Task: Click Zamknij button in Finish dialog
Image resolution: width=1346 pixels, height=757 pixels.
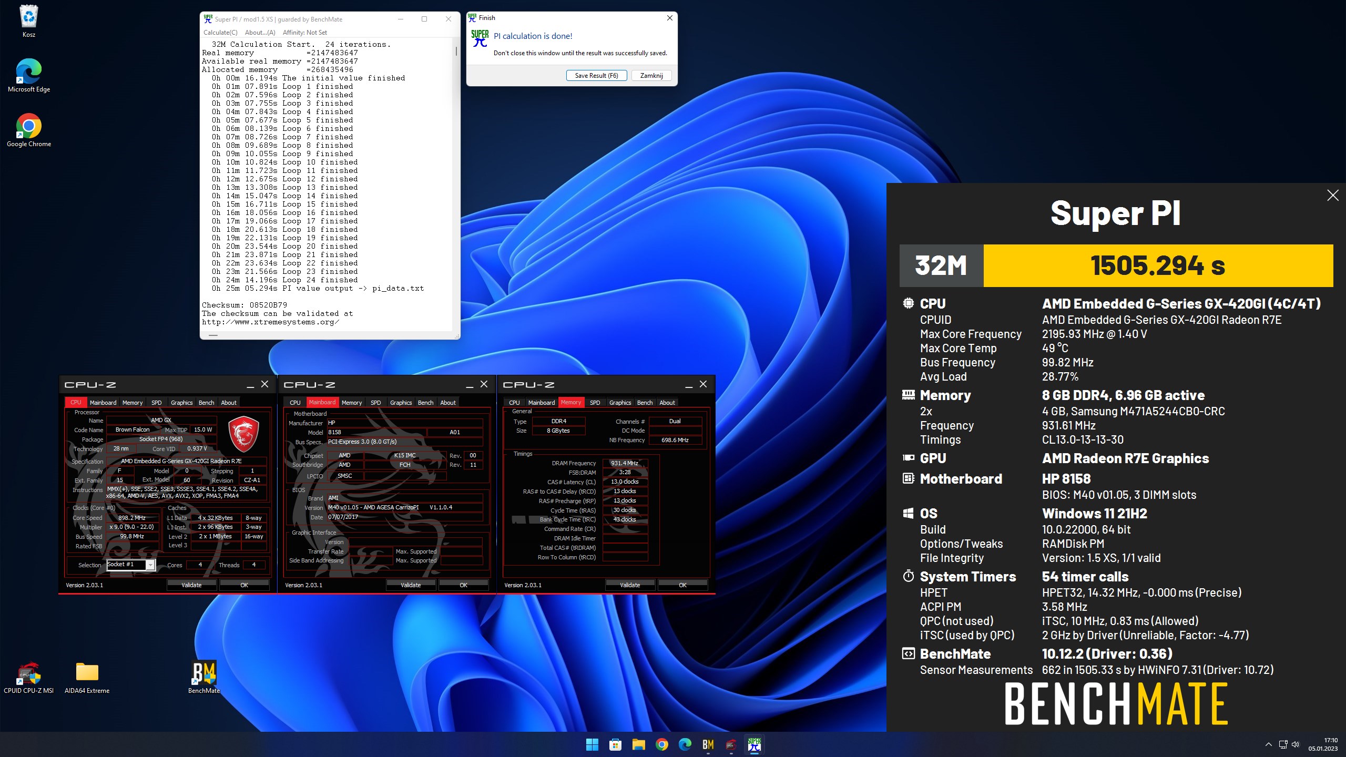Action: 651,75
